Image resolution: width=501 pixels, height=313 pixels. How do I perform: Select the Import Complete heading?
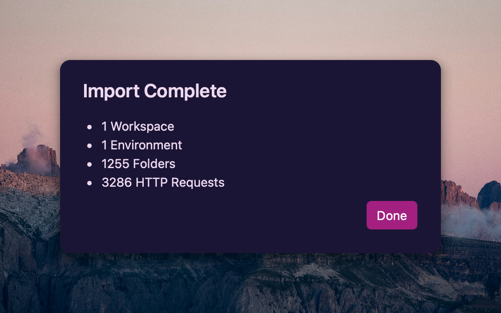coord(155,91)
